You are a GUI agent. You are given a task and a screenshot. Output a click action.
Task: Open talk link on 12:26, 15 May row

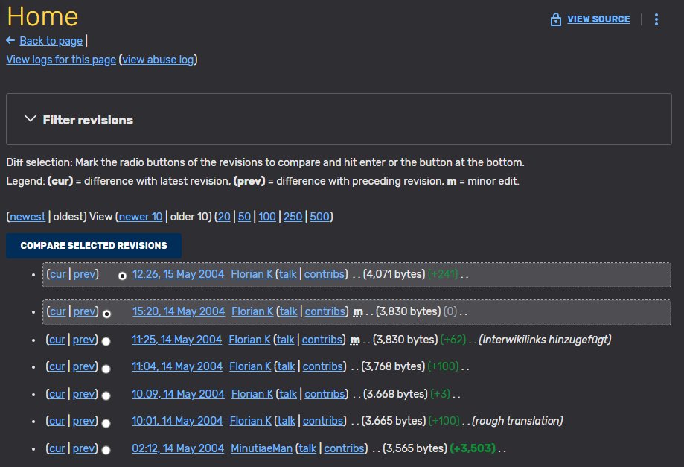288,274
